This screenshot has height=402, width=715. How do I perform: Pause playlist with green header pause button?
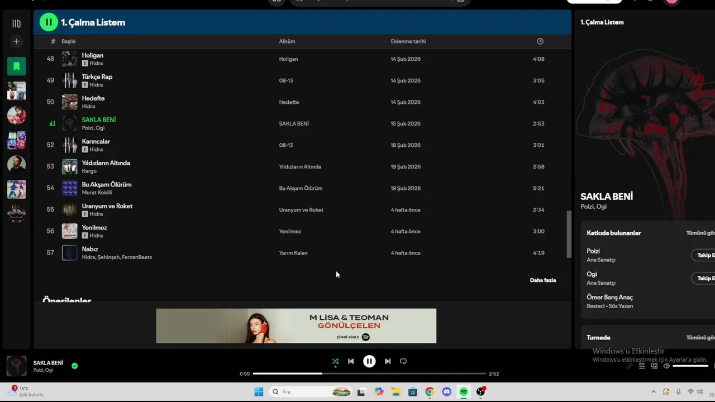pos(49,22)
